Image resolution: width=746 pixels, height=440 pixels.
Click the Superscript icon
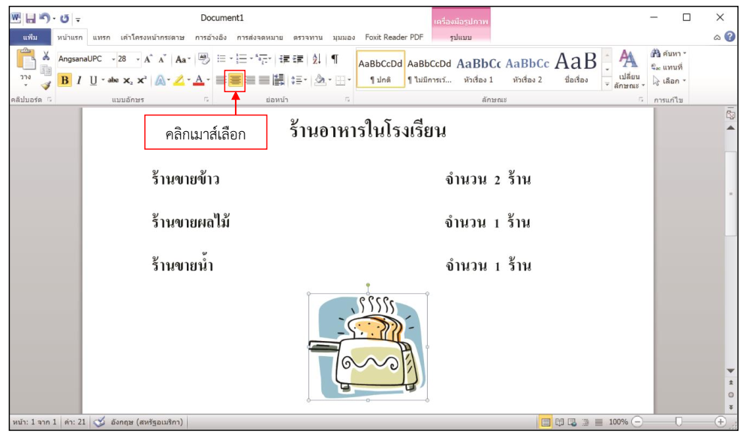pos(142,80)
